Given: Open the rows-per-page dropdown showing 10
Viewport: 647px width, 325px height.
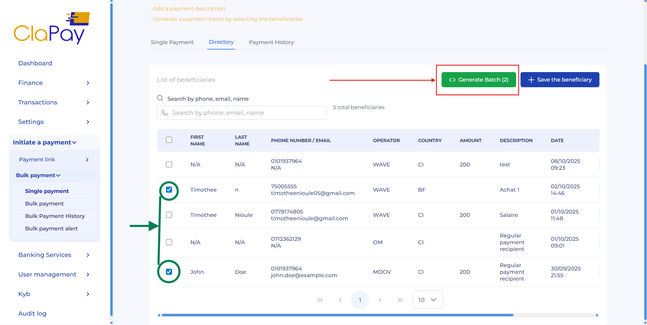Looking at the screenshot, I should [x=427, y=300].
